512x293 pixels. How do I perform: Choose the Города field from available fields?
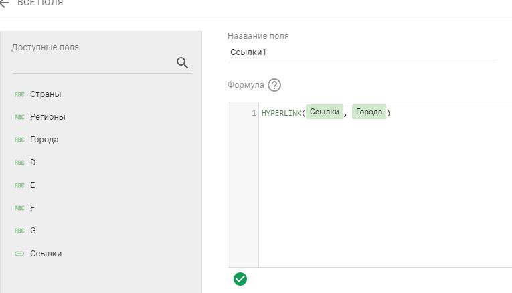(x=44, y=140)
